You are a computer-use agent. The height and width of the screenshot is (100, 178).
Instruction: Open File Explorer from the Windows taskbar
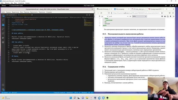coord(87,98)
